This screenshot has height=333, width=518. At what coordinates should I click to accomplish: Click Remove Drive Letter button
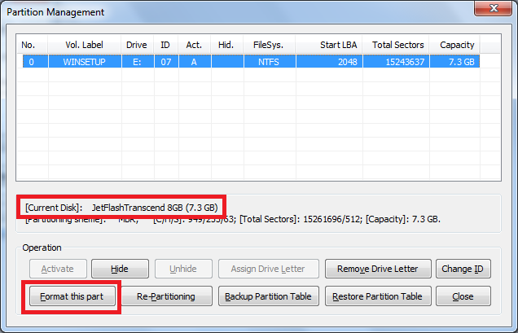coord(377,269)
